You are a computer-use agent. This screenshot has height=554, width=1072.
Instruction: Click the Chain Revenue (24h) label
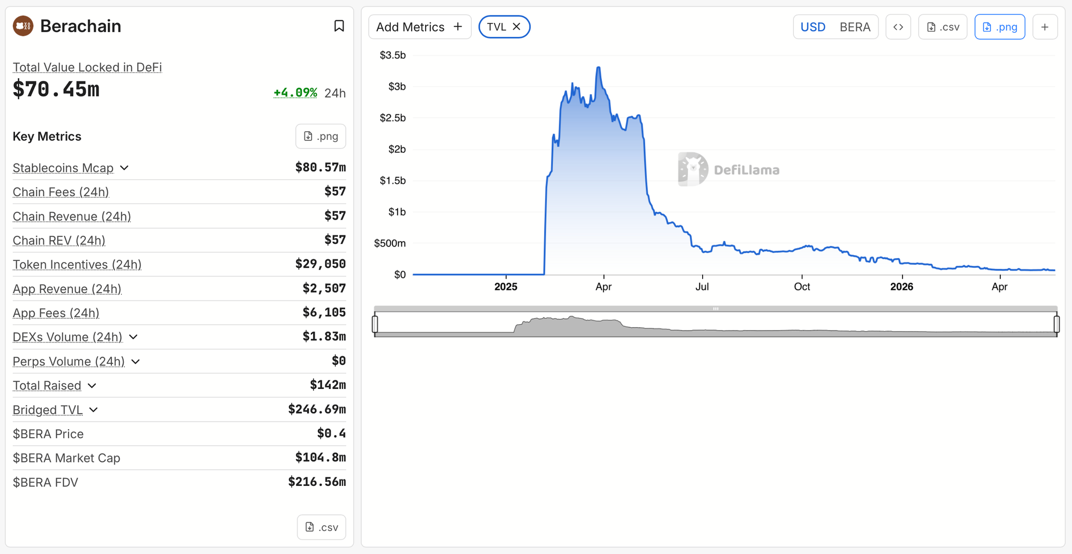pyautogui.click(x=72, y=216)
